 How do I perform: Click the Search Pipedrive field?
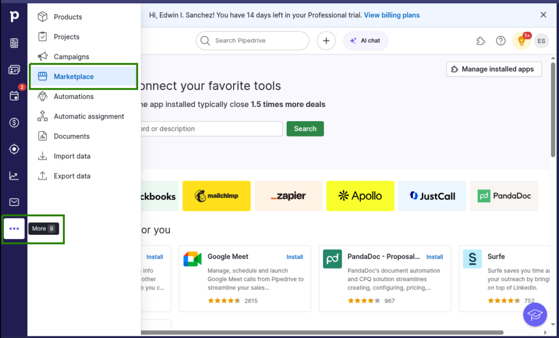(252, 40)
